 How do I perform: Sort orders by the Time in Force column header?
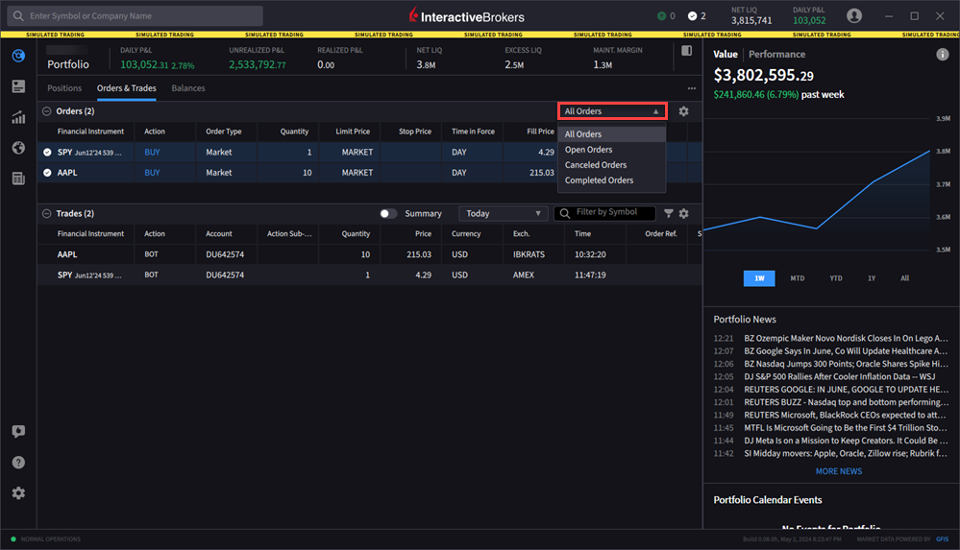coord(473,132)
